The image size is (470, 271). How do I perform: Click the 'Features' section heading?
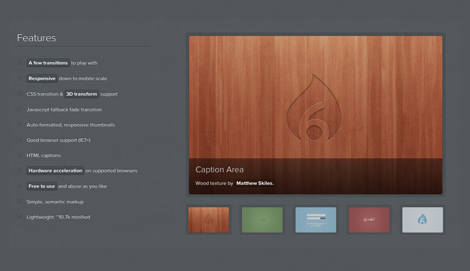pyautogui.click(x=36, y=38)
